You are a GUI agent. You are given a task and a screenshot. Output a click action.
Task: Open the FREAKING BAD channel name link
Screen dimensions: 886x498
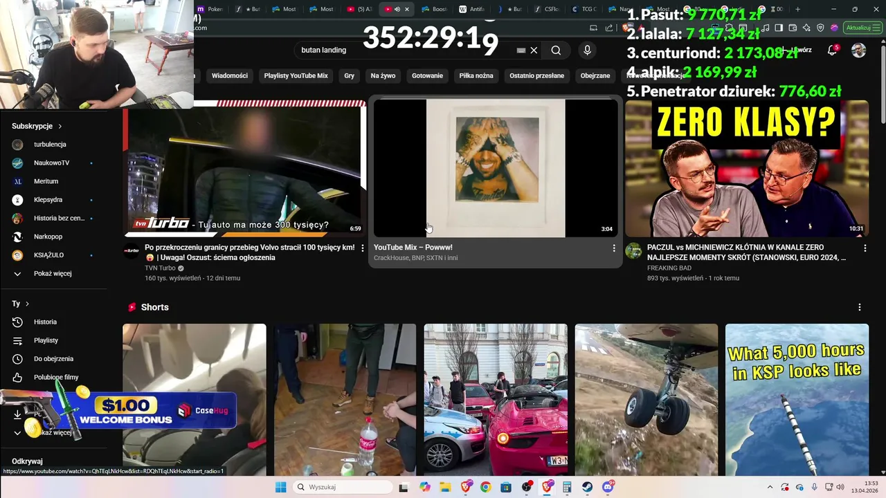click(669, 268)
